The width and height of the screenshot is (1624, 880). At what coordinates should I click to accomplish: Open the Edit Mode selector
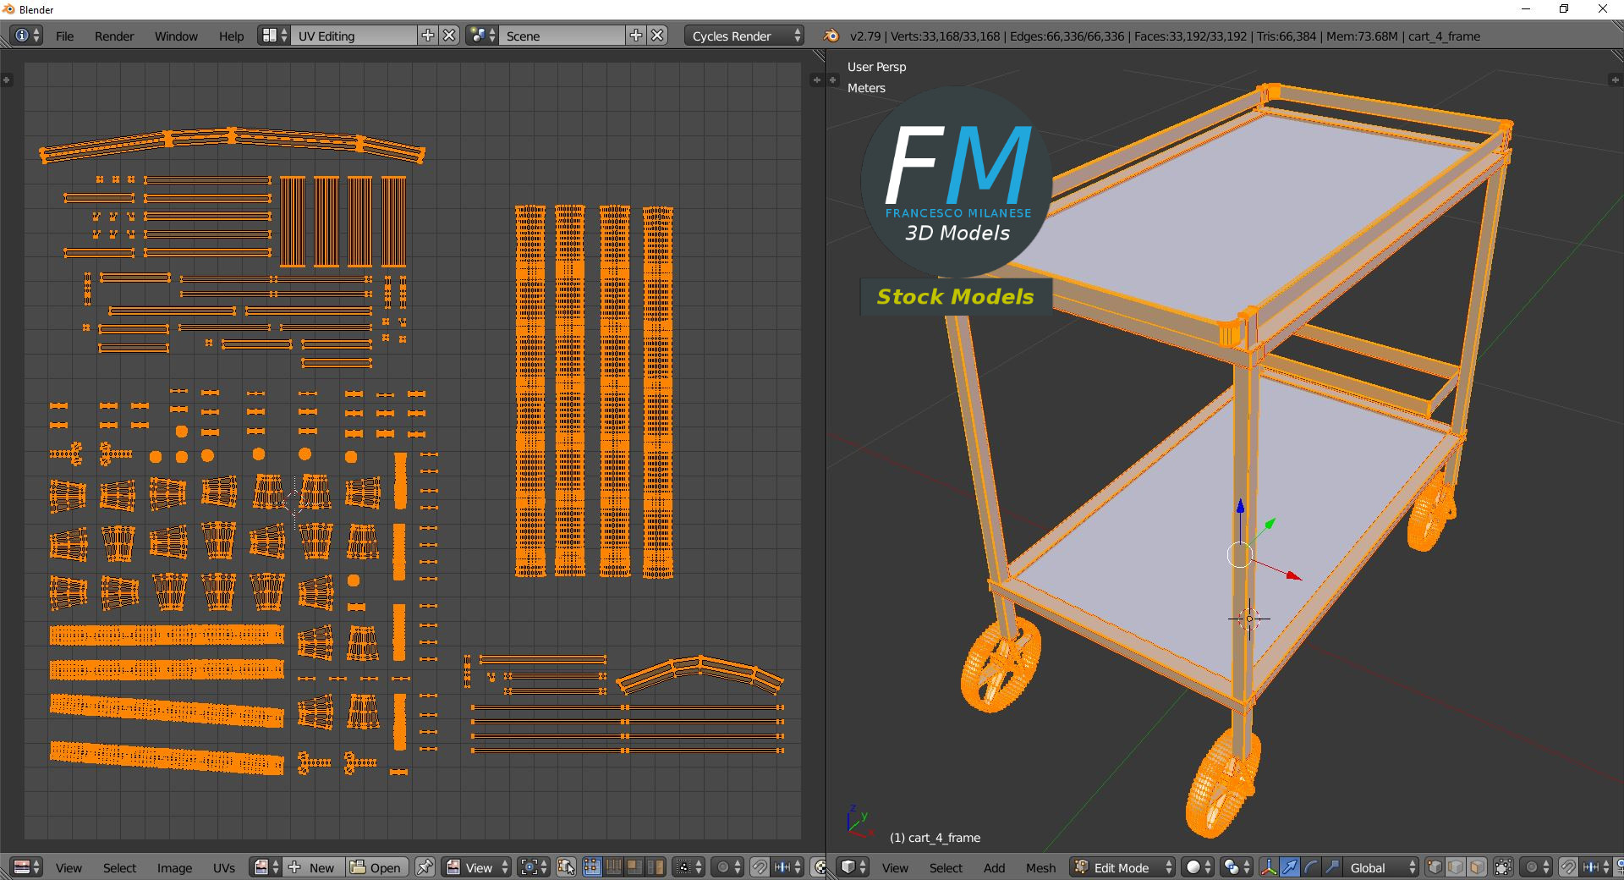[x=1122, y=867]
